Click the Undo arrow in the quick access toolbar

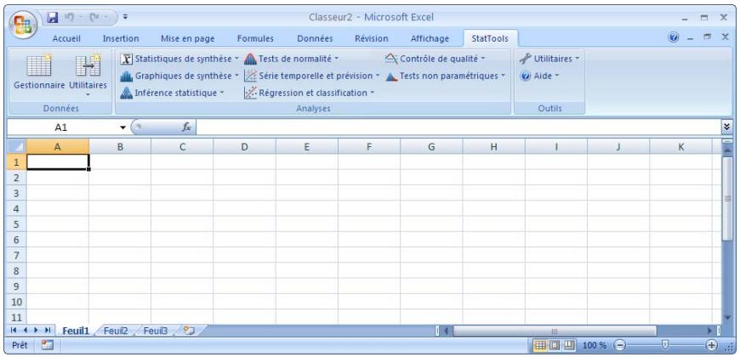pos(70,18)
